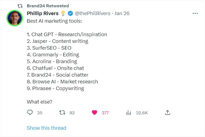Click the Phillip Rivers display name
Viewport: 205px width, 137px height.
pos(43,13)
